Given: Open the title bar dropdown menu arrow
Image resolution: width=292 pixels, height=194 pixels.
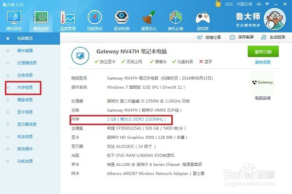Looking at the screenshot, I should pos(267,4).
